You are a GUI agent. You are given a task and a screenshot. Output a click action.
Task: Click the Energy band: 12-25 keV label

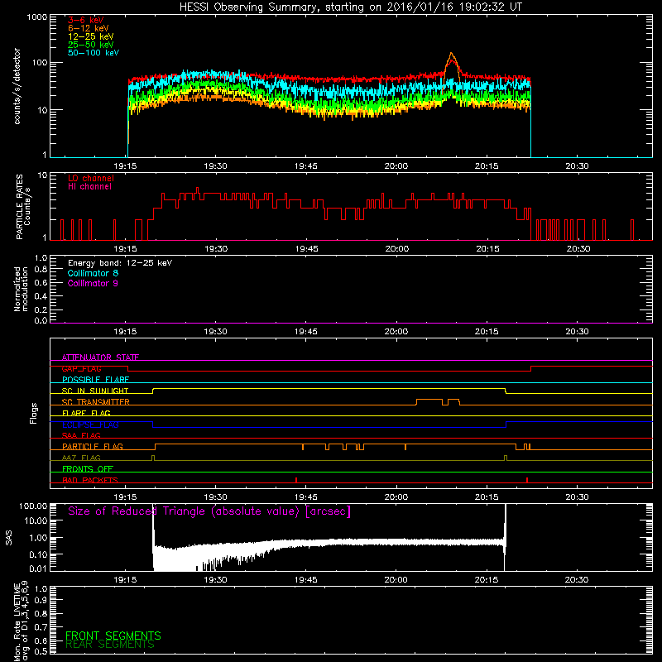coord(120,263)
